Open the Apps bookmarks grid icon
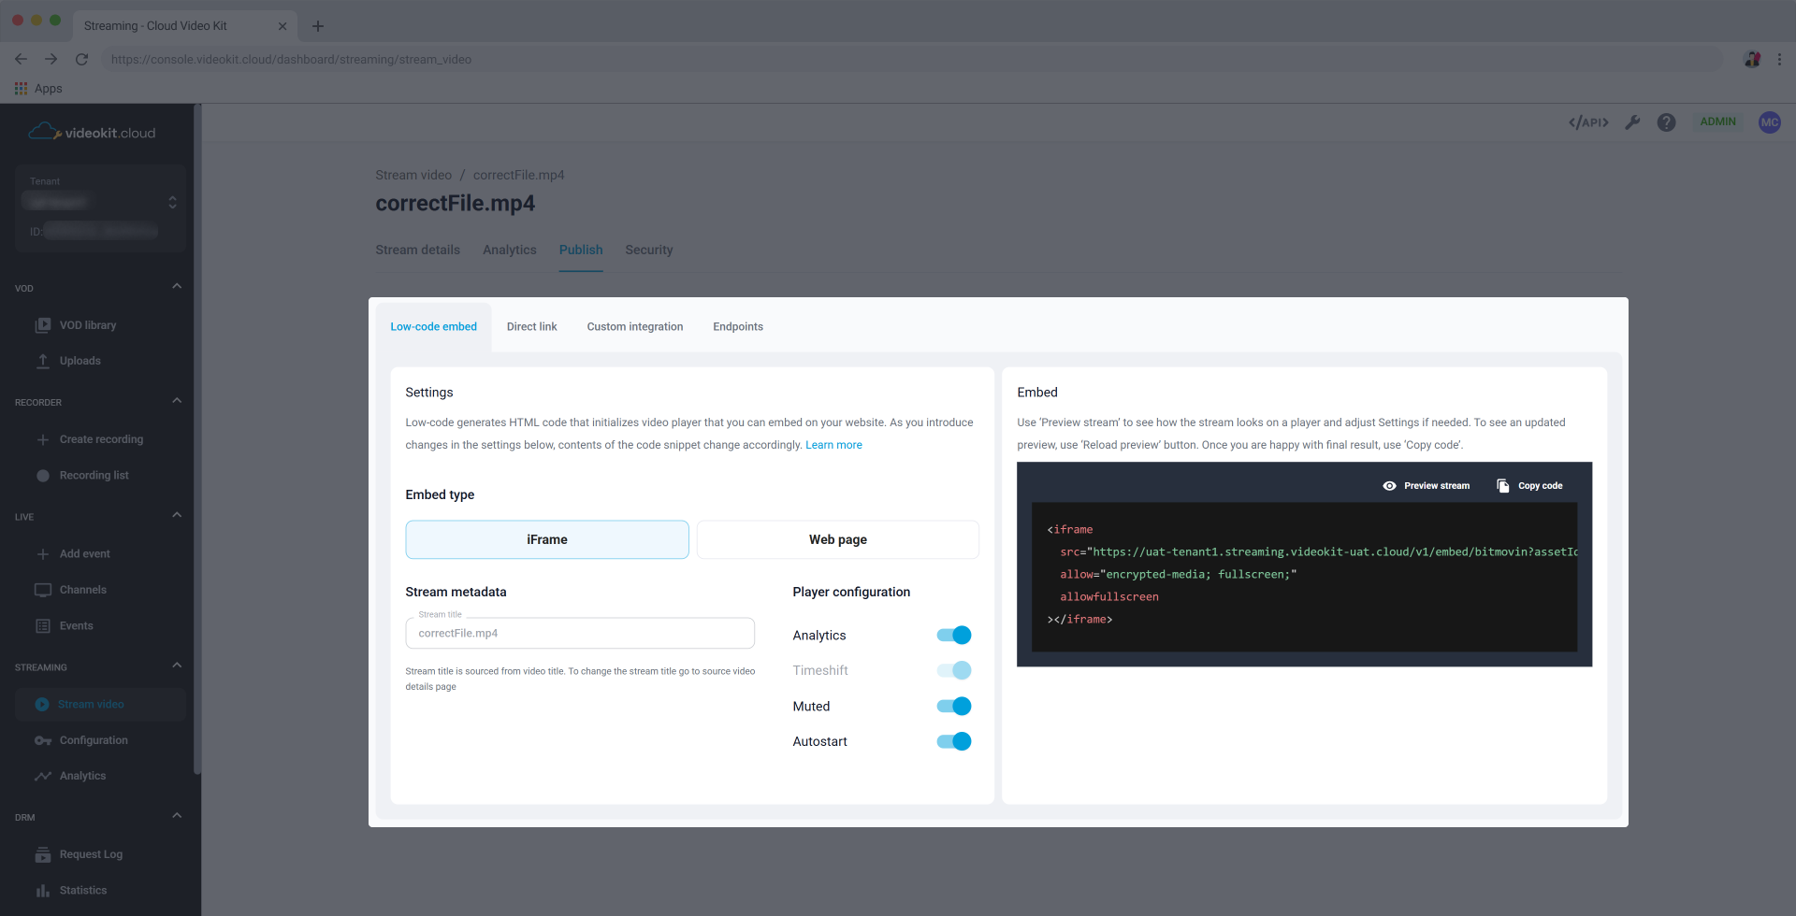 [x=21, y=89]
